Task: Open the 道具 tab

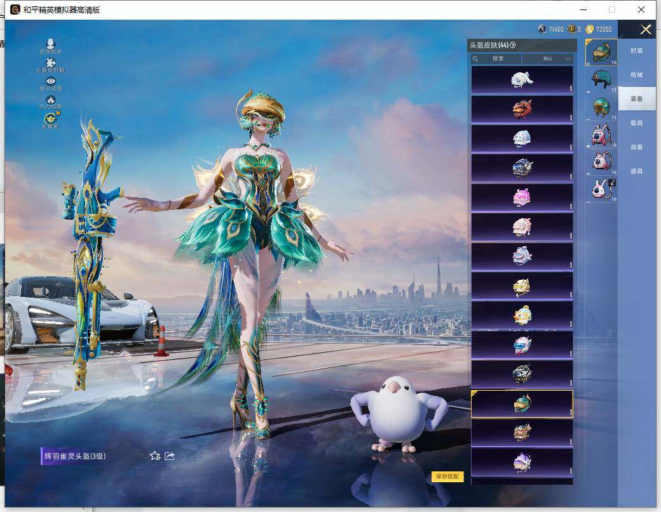Action: pyautogui.click(x=637, y=171)
